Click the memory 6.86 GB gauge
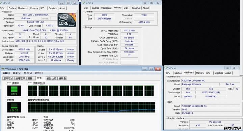Viewport: 243px width, 131px height. tap(14, 107)
